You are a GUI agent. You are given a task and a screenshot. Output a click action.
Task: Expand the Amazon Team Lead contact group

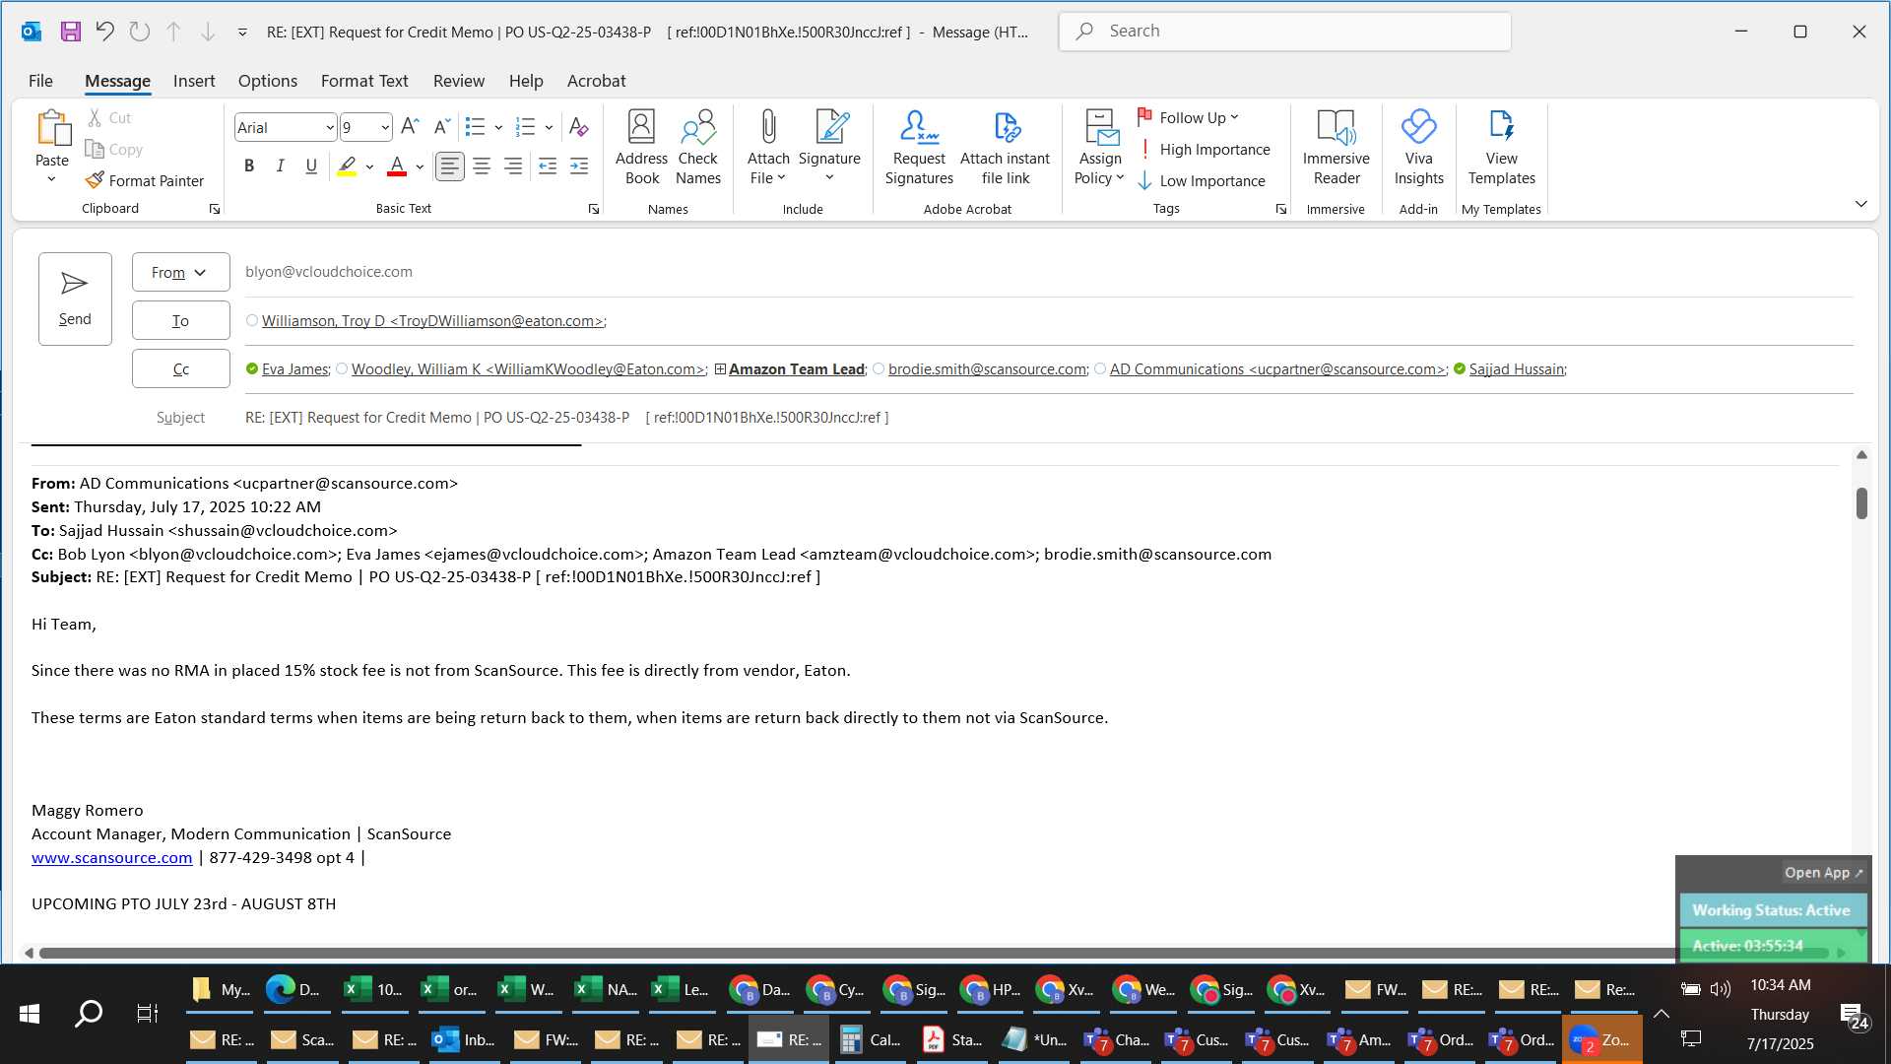click(x=720, y=369)
